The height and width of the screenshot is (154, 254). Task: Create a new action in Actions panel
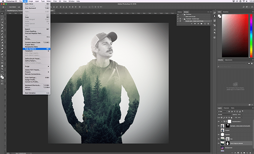point(205,24)
